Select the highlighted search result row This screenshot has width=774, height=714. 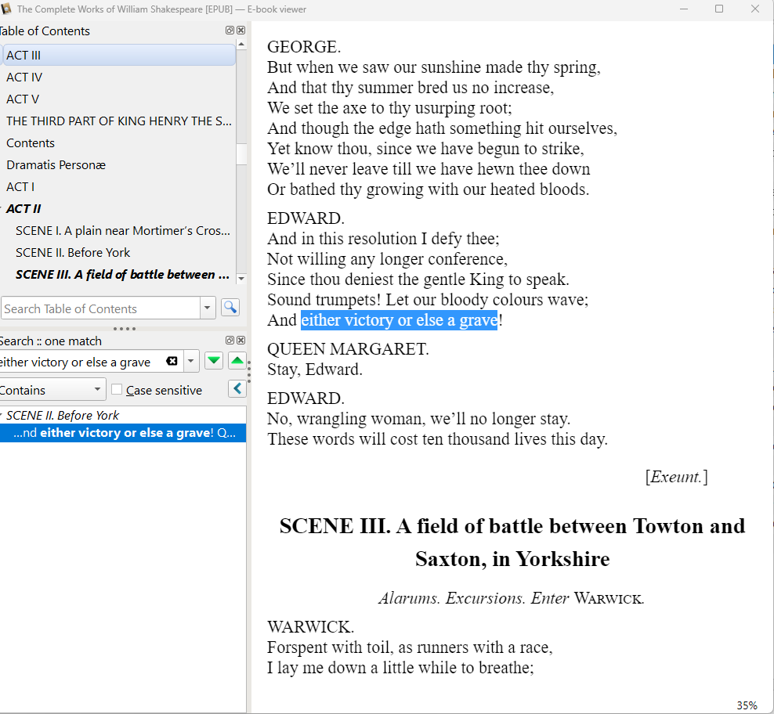tap(123, 433)
